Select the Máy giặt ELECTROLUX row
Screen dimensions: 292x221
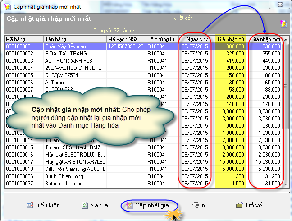[x=74, y=154]
